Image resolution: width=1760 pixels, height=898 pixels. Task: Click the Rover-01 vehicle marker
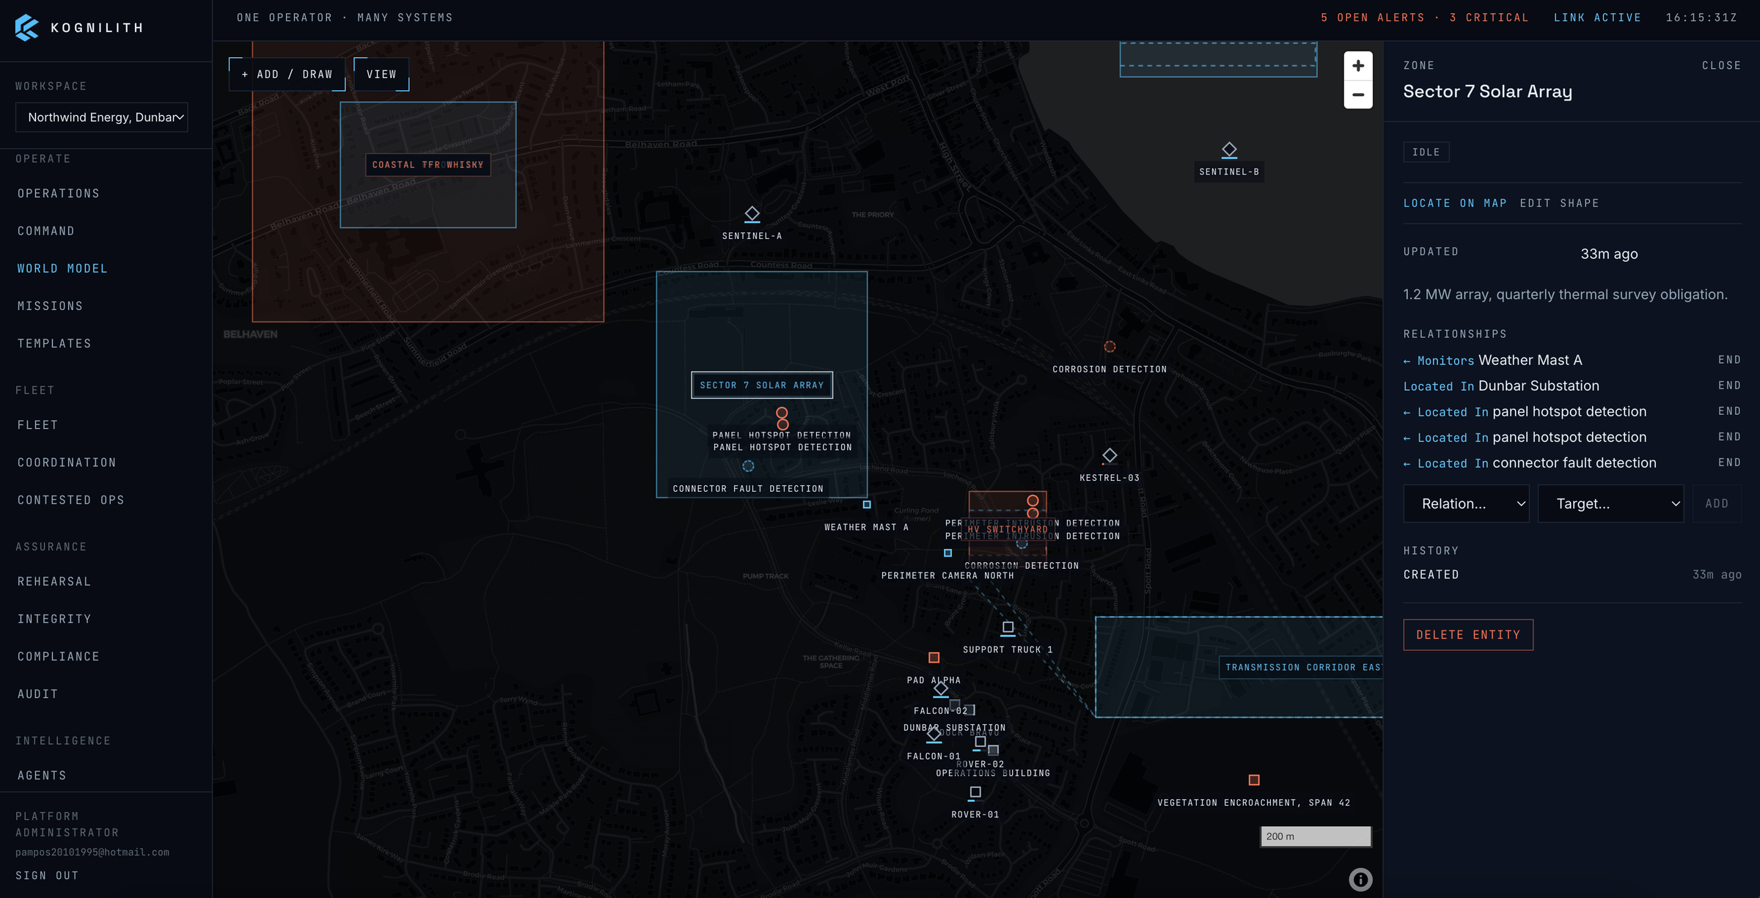[975, 792]
